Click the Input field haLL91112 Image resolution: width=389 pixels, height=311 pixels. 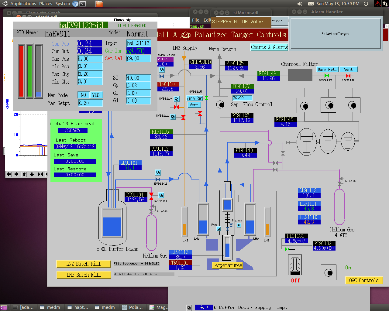point(139,43)
